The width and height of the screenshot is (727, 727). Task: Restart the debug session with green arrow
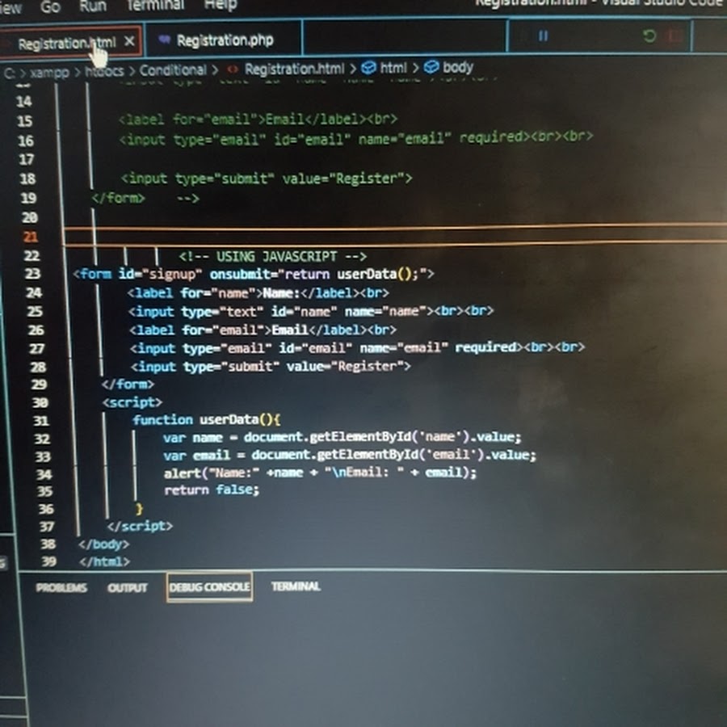click(649, 36)
